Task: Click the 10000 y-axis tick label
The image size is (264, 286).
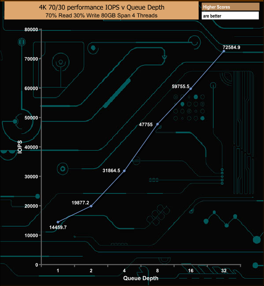Action: pyautogui.click(x=31, y=235)
